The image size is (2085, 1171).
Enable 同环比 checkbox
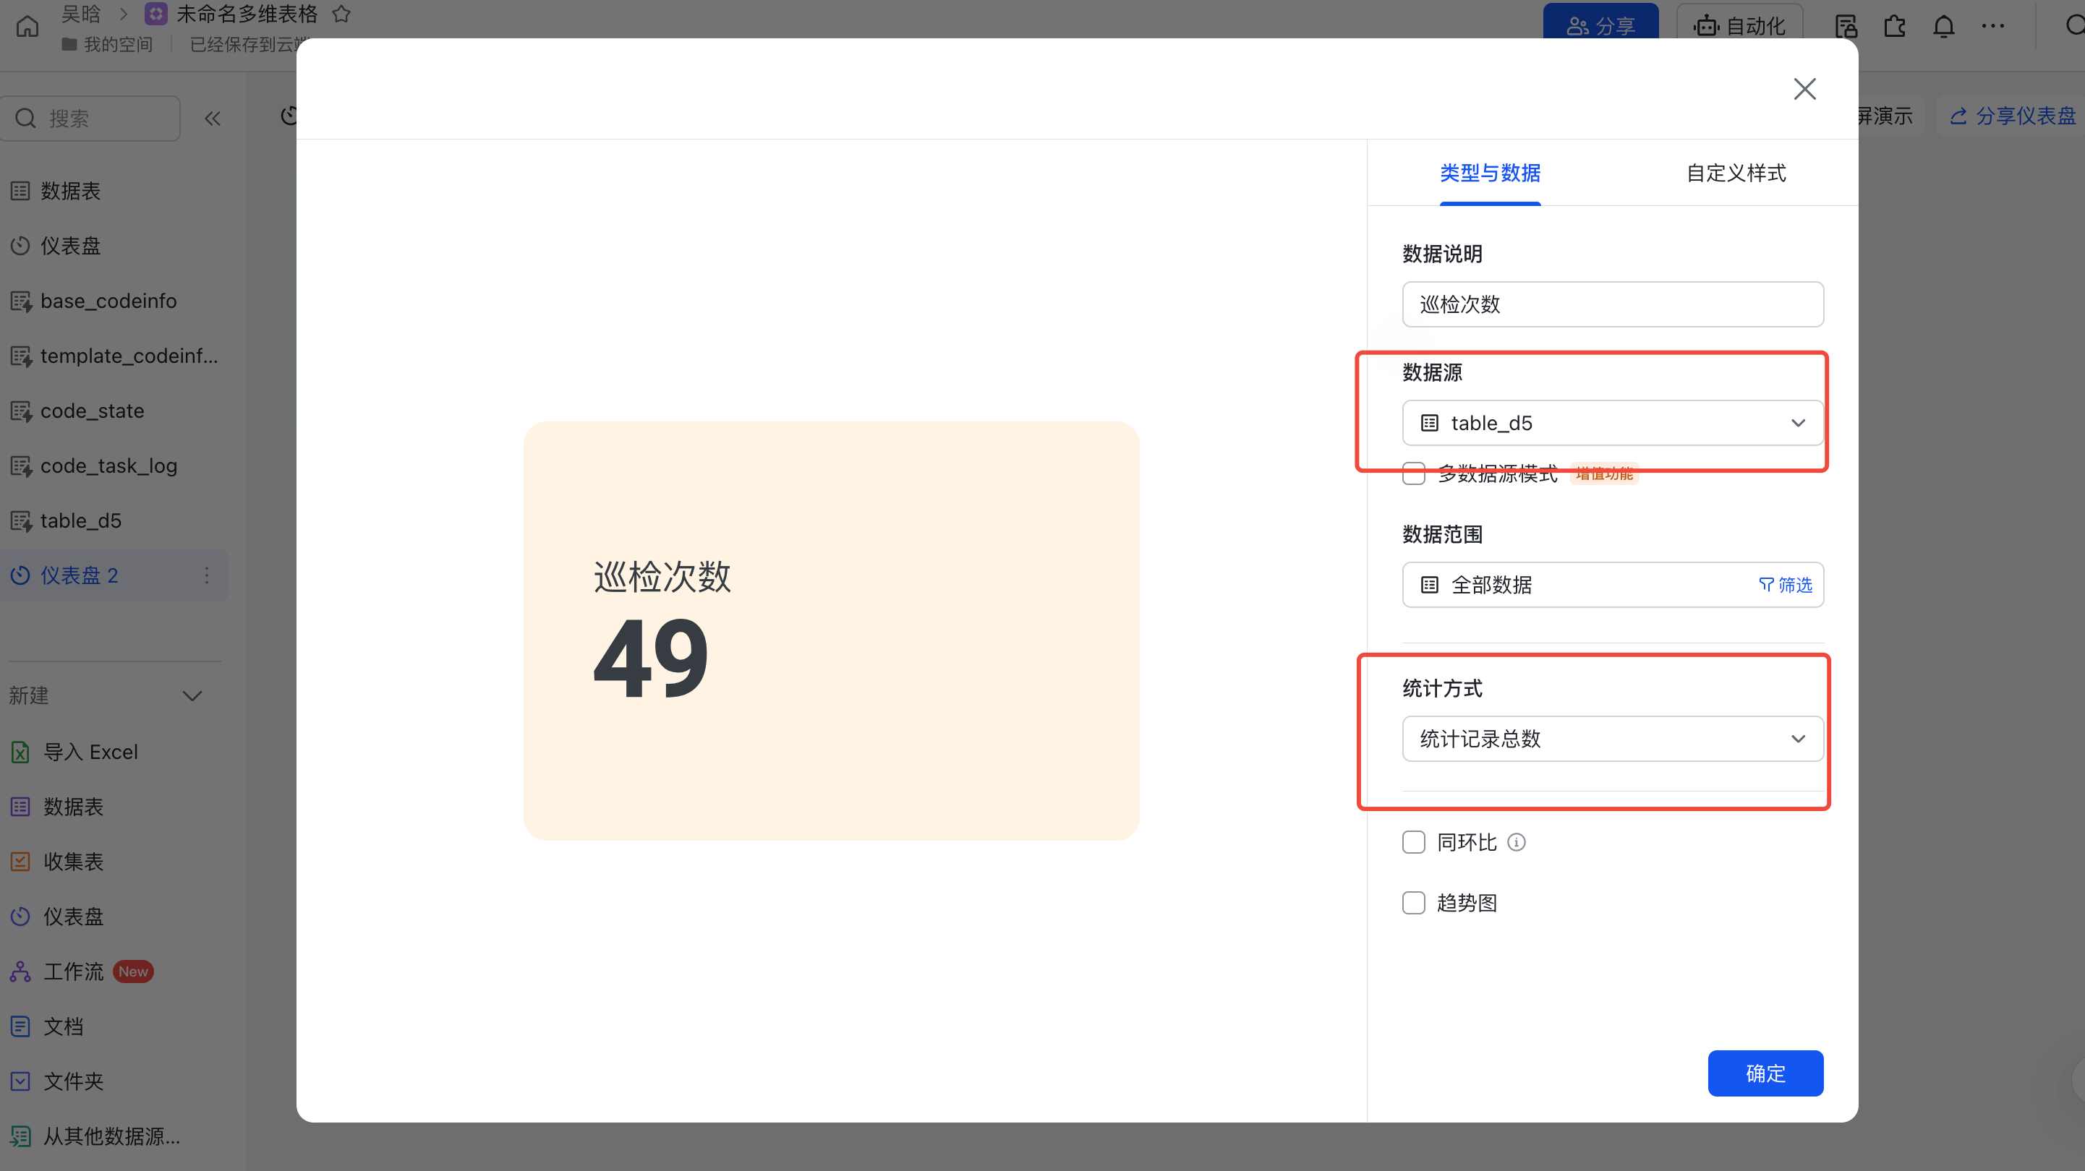coord(1413,842)
